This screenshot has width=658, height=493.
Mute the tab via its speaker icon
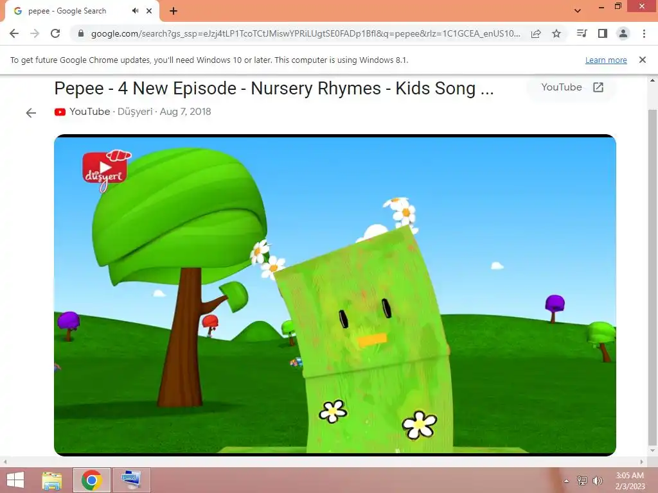[135, 11]
